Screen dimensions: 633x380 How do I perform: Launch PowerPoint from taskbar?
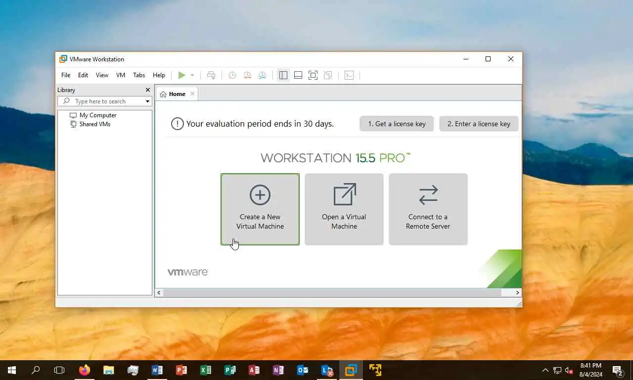[181, 370]
